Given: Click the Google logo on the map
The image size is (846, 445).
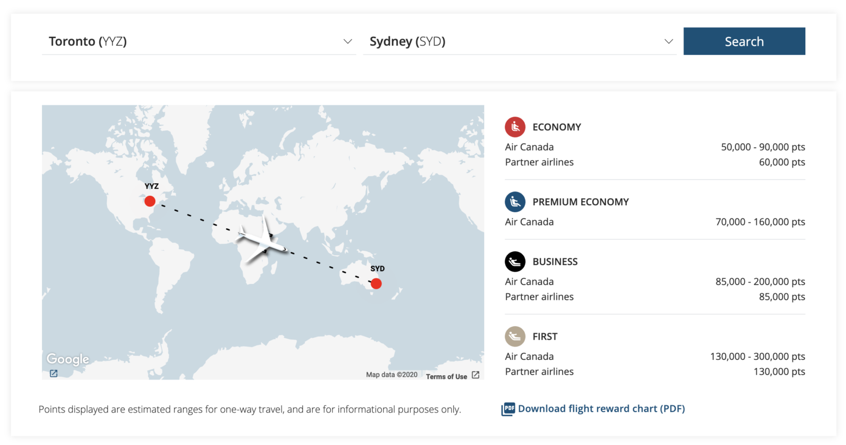Looking at the screenshot, I should tap(67, 359).
